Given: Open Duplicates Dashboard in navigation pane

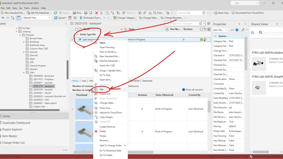Looking at the screenshot, I should [16, 123].
